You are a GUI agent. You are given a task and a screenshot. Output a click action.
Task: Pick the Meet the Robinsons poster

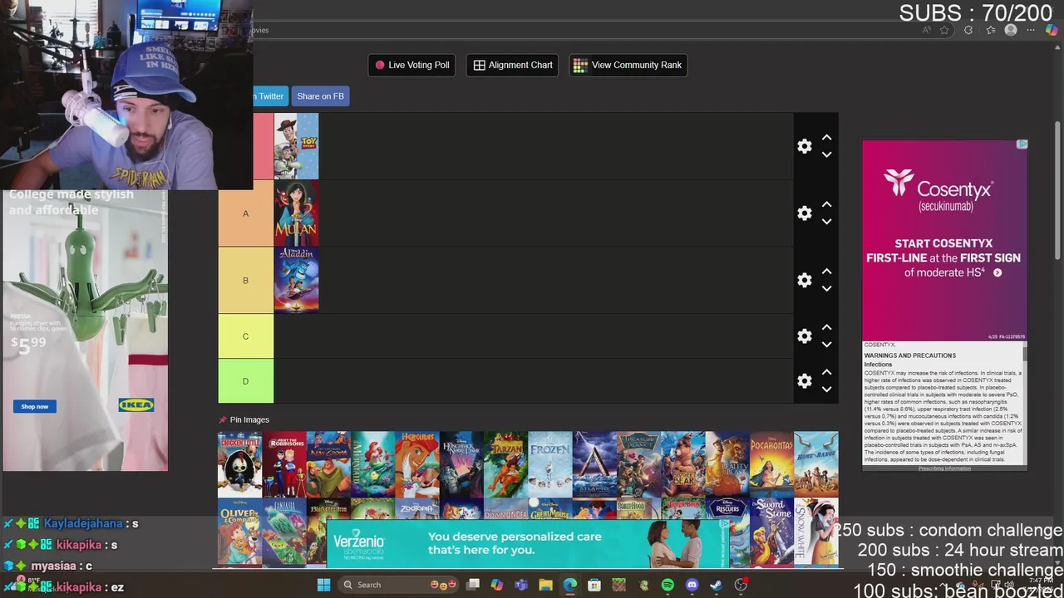pyautogui.click(x=284, y=464)
